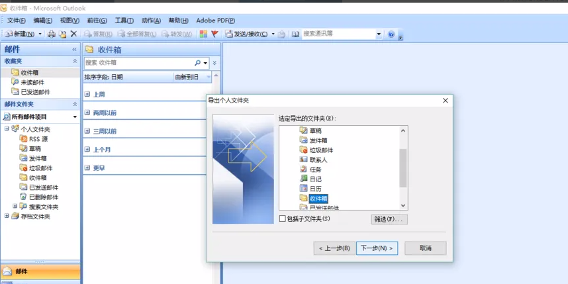Open the Address Book icon
The height and width of the screenshot is (284, 568).
296,34
